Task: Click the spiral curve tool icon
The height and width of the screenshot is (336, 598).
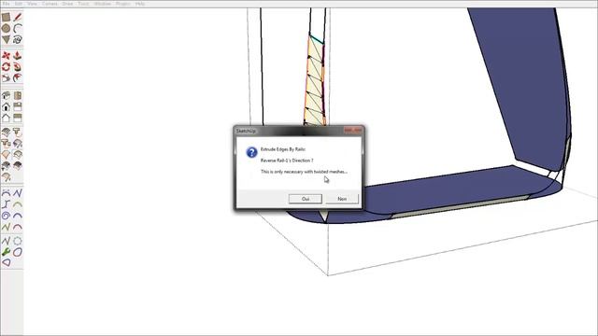Action: tap(6, 216)
